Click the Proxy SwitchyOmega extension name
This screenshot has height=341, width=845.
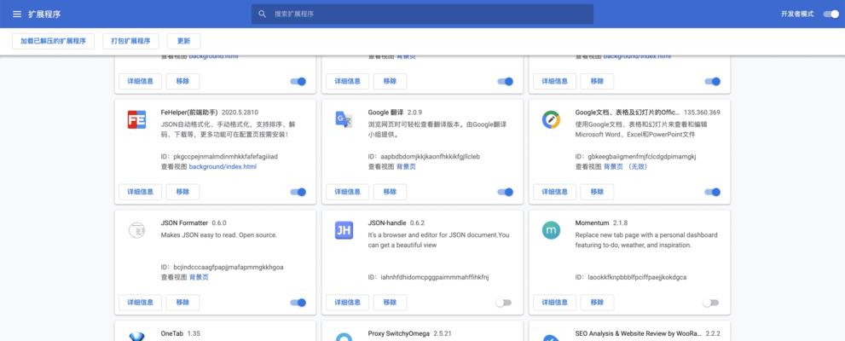(399, 333)
